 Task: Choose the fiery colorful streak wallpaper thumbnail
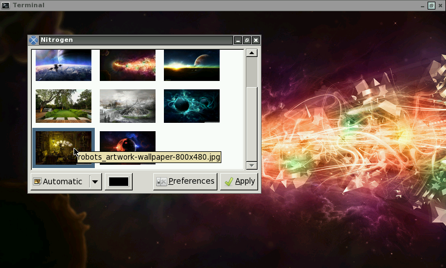click(x=128, y=65)
